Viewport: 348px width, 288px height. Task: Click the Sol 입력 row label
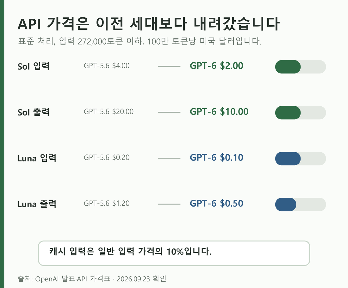33,66
